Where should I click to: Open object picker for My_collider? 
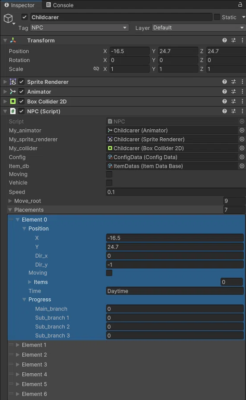coord(242,148)
